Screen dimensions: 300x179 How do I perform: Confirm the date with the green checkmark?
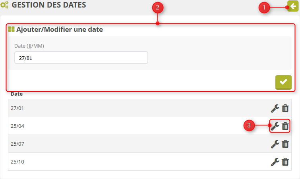pos(283,82)
